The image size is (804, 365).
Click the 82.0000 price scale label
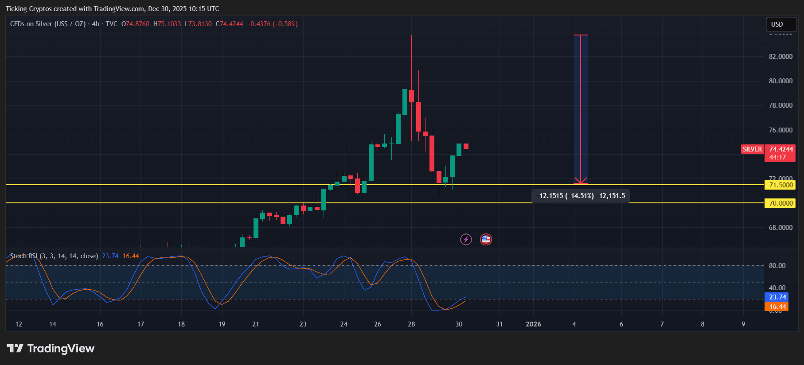781,57
